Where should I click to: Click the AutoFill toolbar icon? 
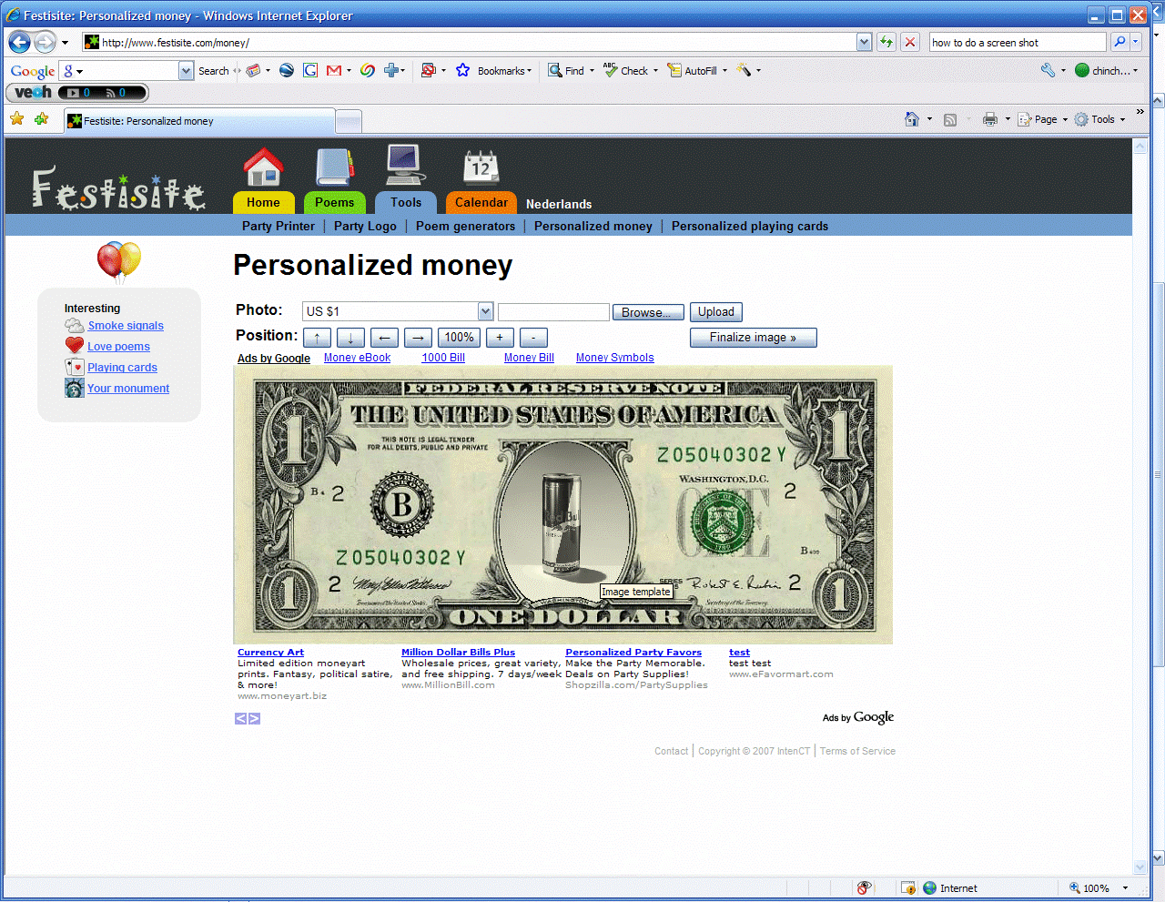pos(675,71)
